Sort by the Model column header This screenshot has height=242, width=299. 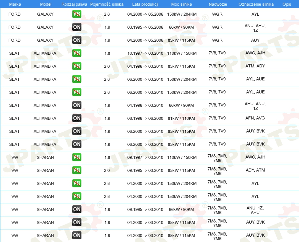pyautogui.click(x=45, y=4)
